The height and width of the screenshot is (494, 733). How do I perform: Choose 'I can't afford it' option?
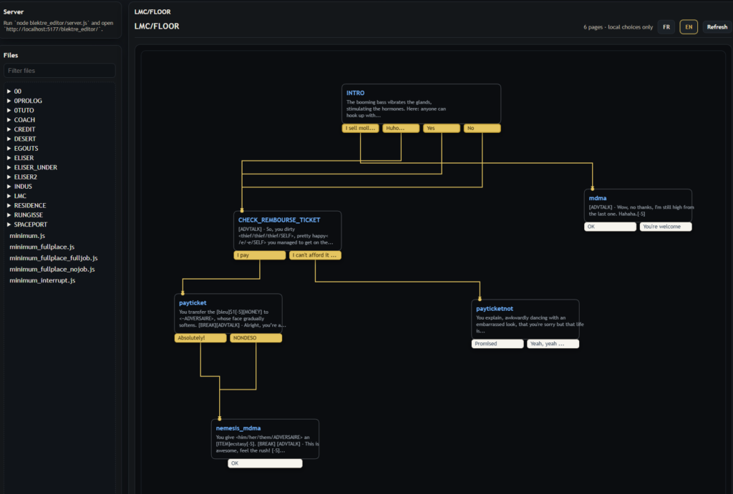315,255
